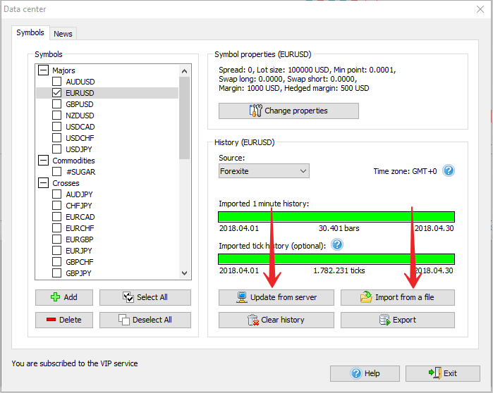Uncheck the EURUSD symbol checkbox

tap(57, 93)
